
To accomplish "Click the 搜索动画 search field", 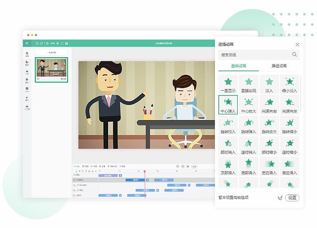I will (x=254, y=55).
